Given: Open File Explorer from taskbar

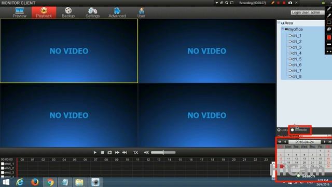Looking at the screenshot, I should 79,182.
